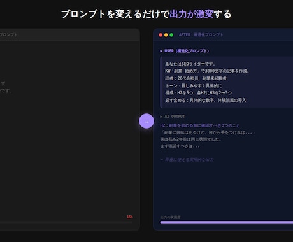Click the line あなたはSEOライターです。

tap(190, 64)
